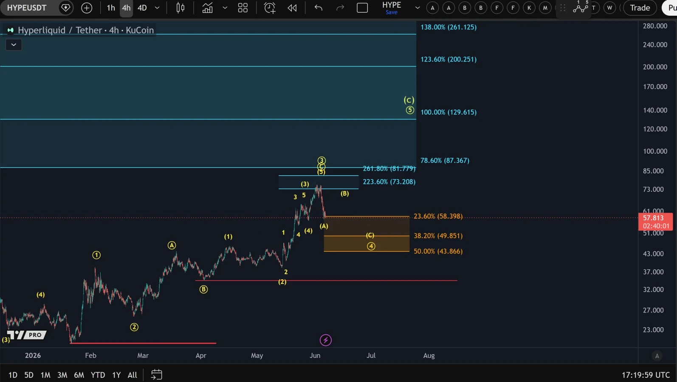Undo the last chart action
This screenshot has width=677, height=382.
319,8
